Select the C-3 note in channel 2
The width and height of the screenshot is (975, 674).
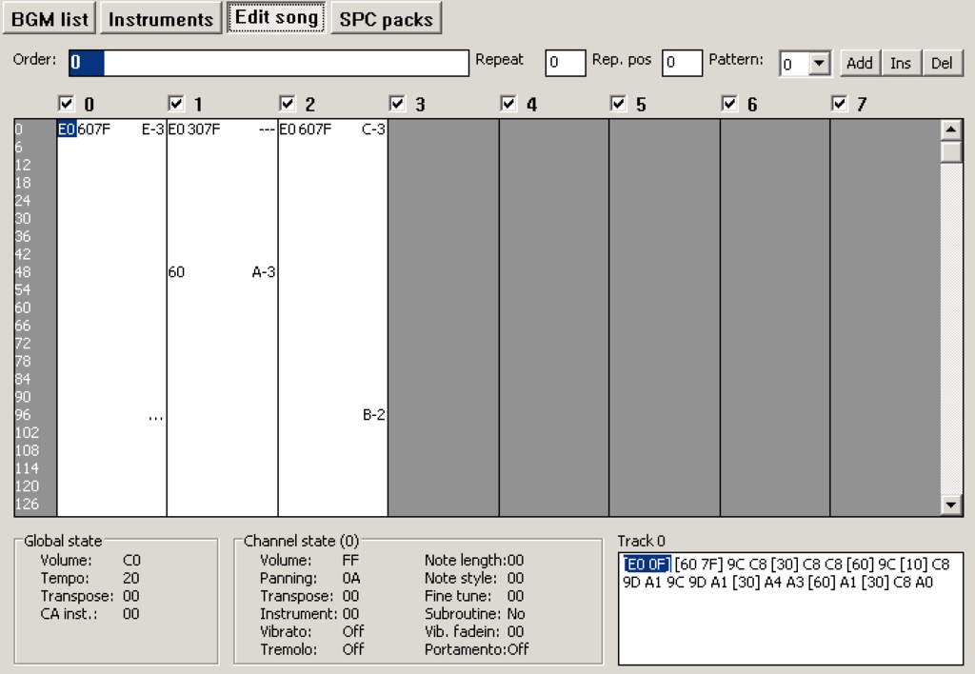373,129
